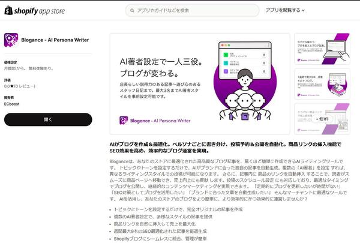This screenshot has height=243, width=360.
Task: Click the headline AIがブログを作成＆最適化 text
Action: point(225,148)
